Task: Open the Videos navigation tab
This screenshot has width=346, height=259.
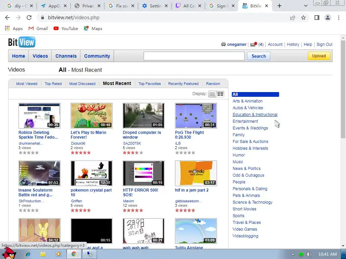Action: [x=40, y=56]
